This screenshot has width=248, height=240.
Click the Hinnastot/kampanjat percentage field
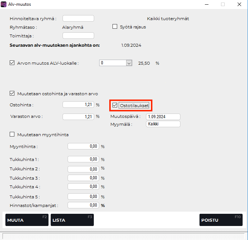click(x=83, y=205)
